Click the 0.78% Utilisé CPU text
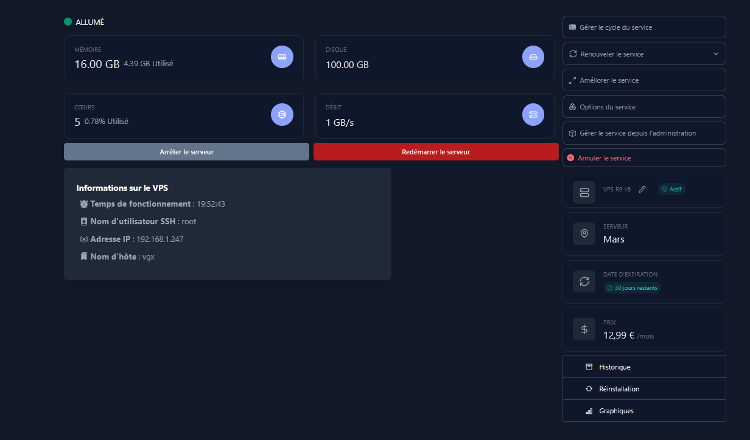 tap(107, 121)
